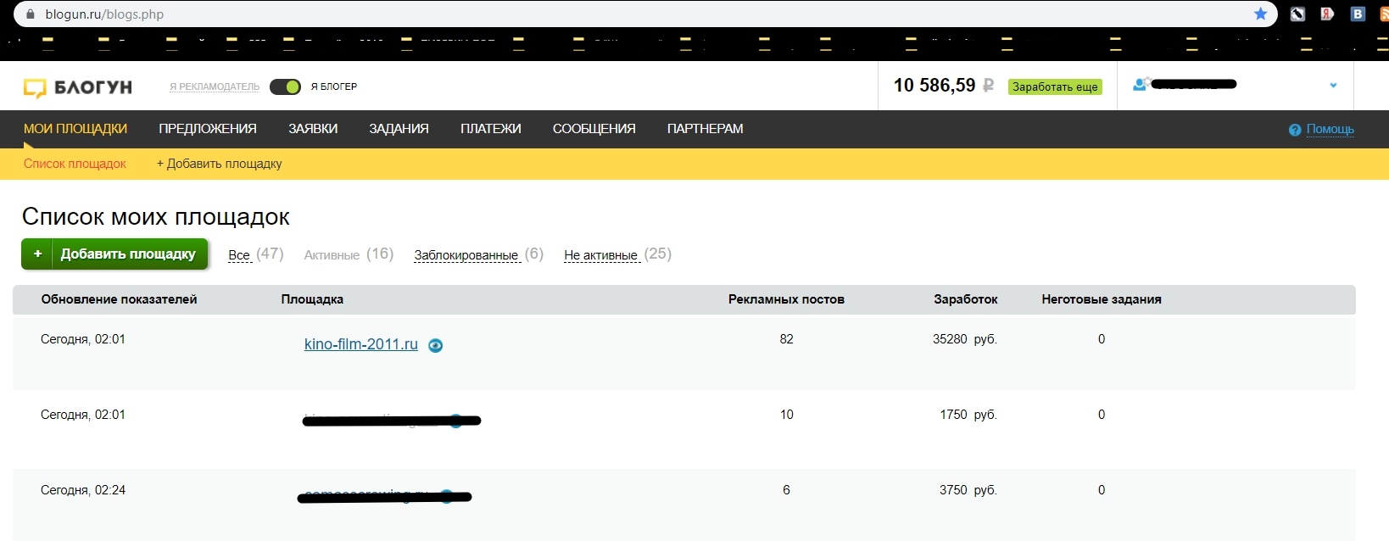Click the plus icon on Добавить площадку button

click(37, 254)
